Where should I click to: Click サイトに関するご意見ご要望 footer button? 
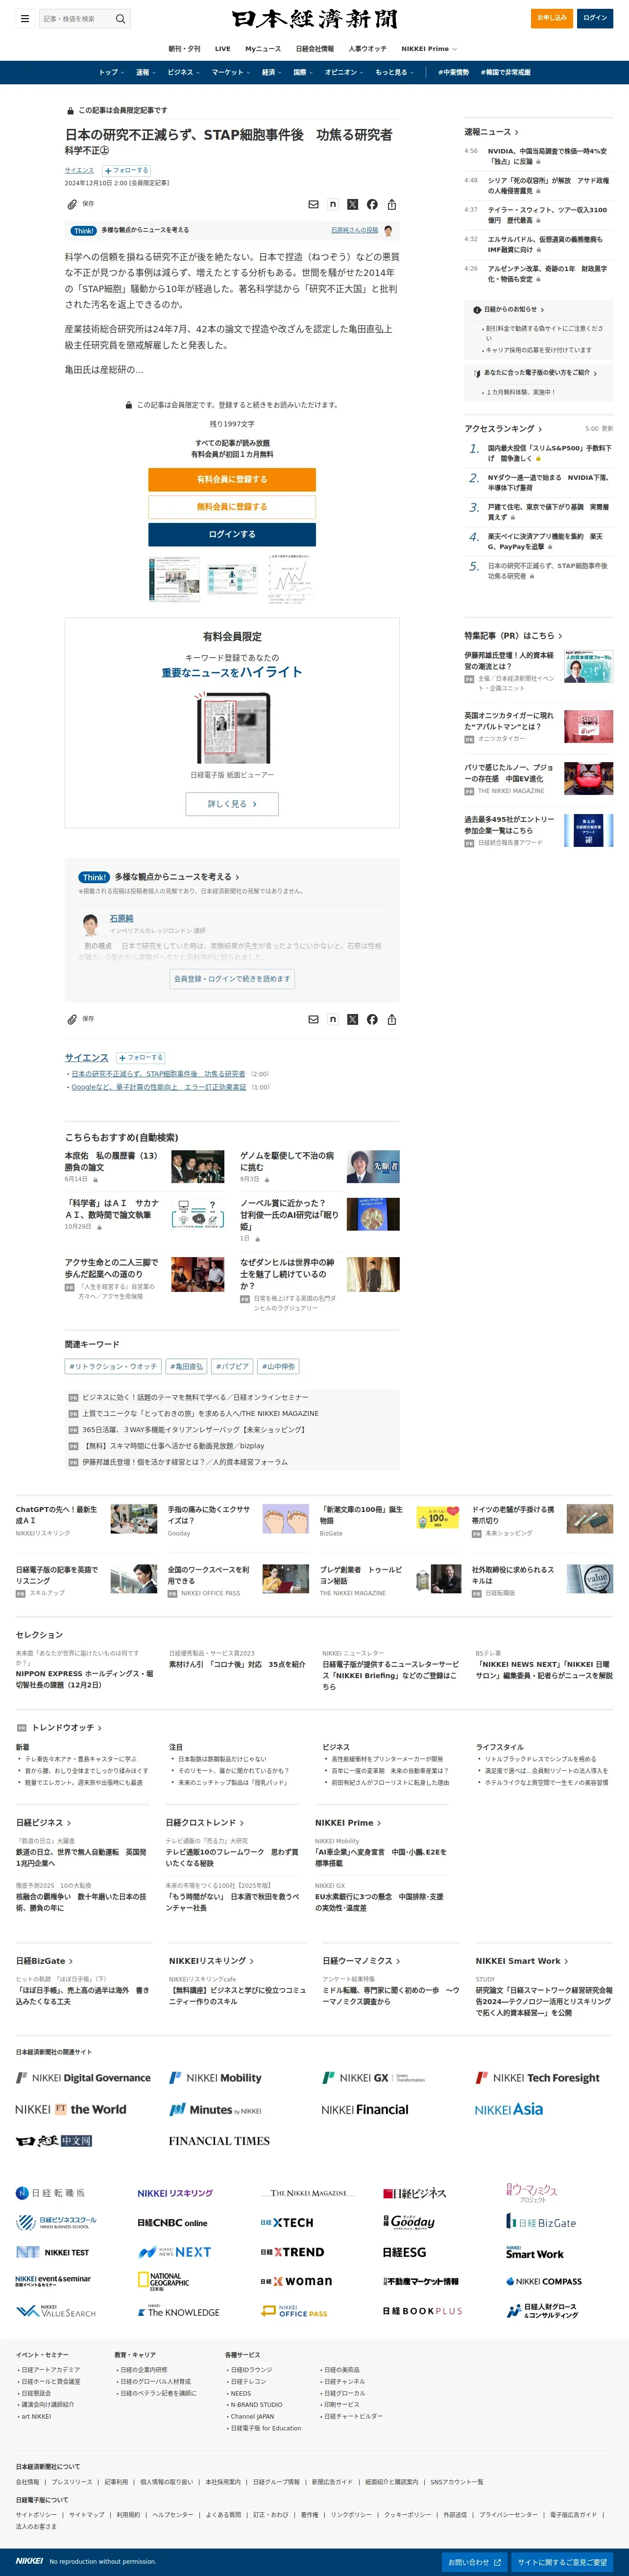point(561,2562)
